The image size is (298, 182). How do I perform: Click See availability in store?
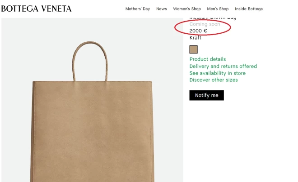click(218, 73)
